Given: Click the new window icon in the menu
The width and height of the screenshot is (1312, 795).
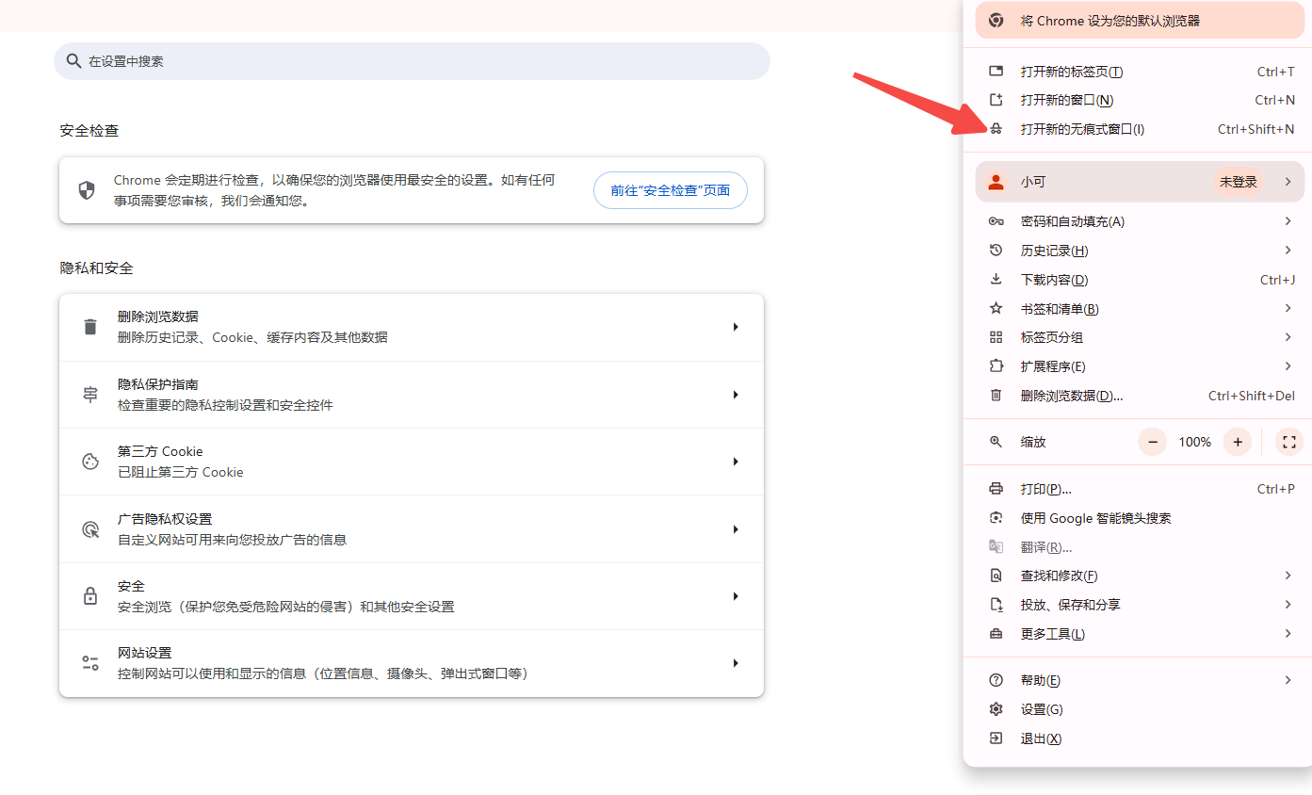Looking at the screenshot, I should [x=996, y=100].
